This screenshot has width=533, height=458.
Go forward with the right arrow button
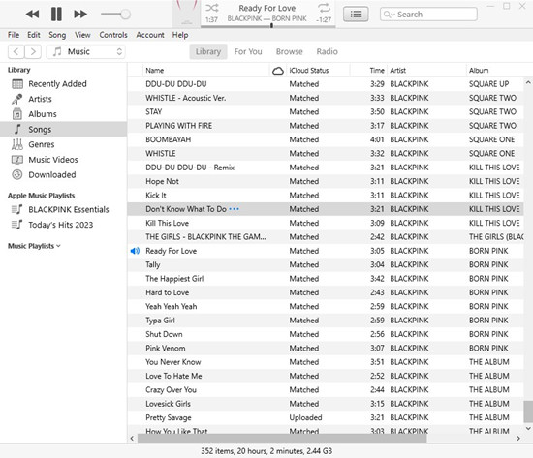click(x=33, y=51)
